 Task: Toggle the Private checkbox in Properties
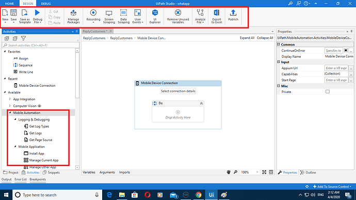(x=328, y=91)
